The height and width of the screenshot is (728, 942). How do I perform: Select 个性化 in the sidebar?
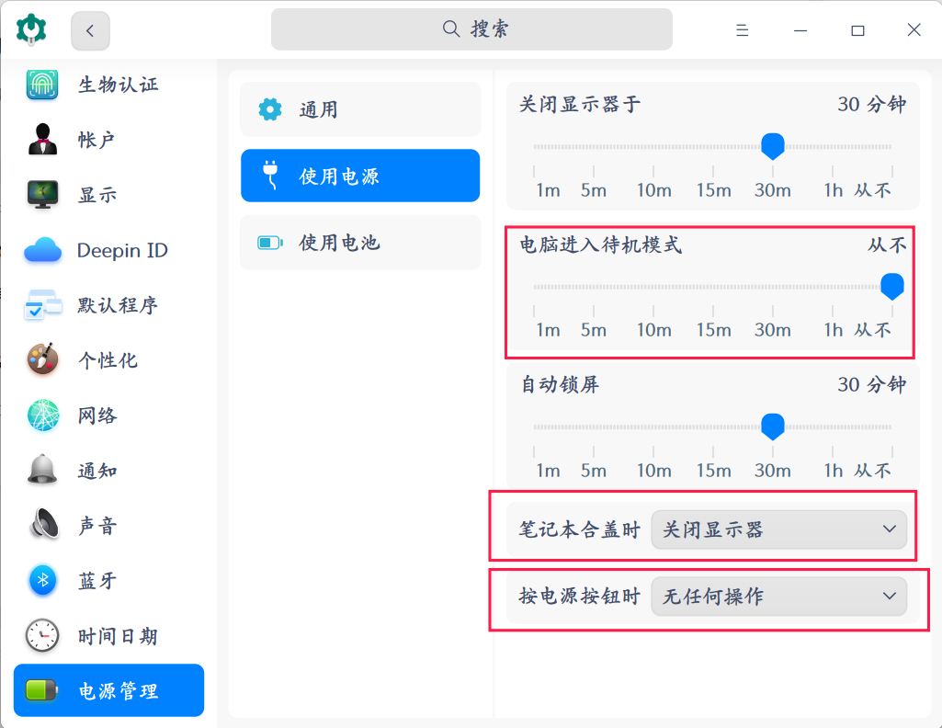[x=108, y=359]
